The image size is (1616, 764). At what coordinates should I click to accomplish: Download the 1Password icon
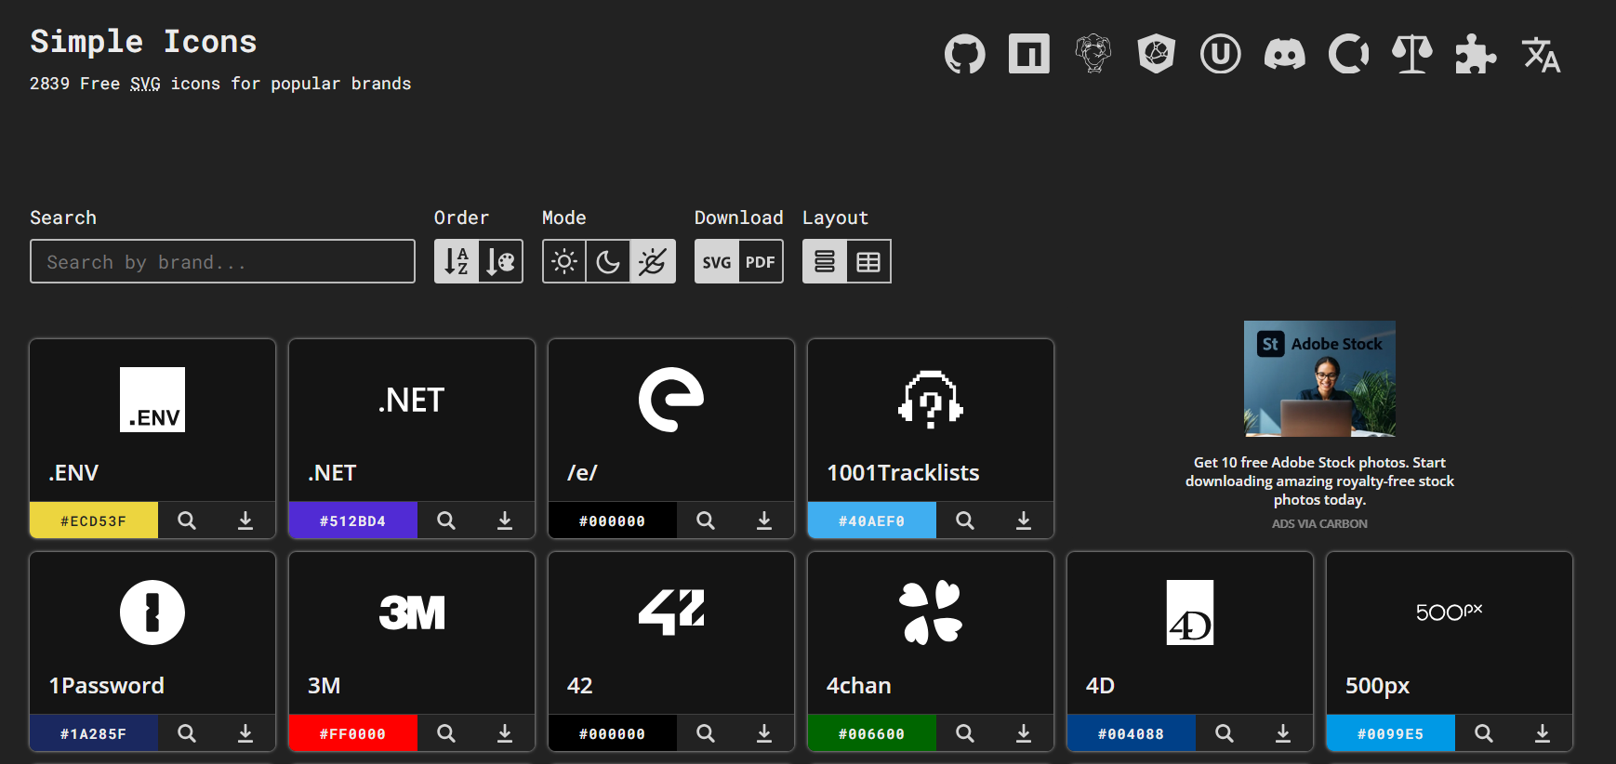(245, 733)
